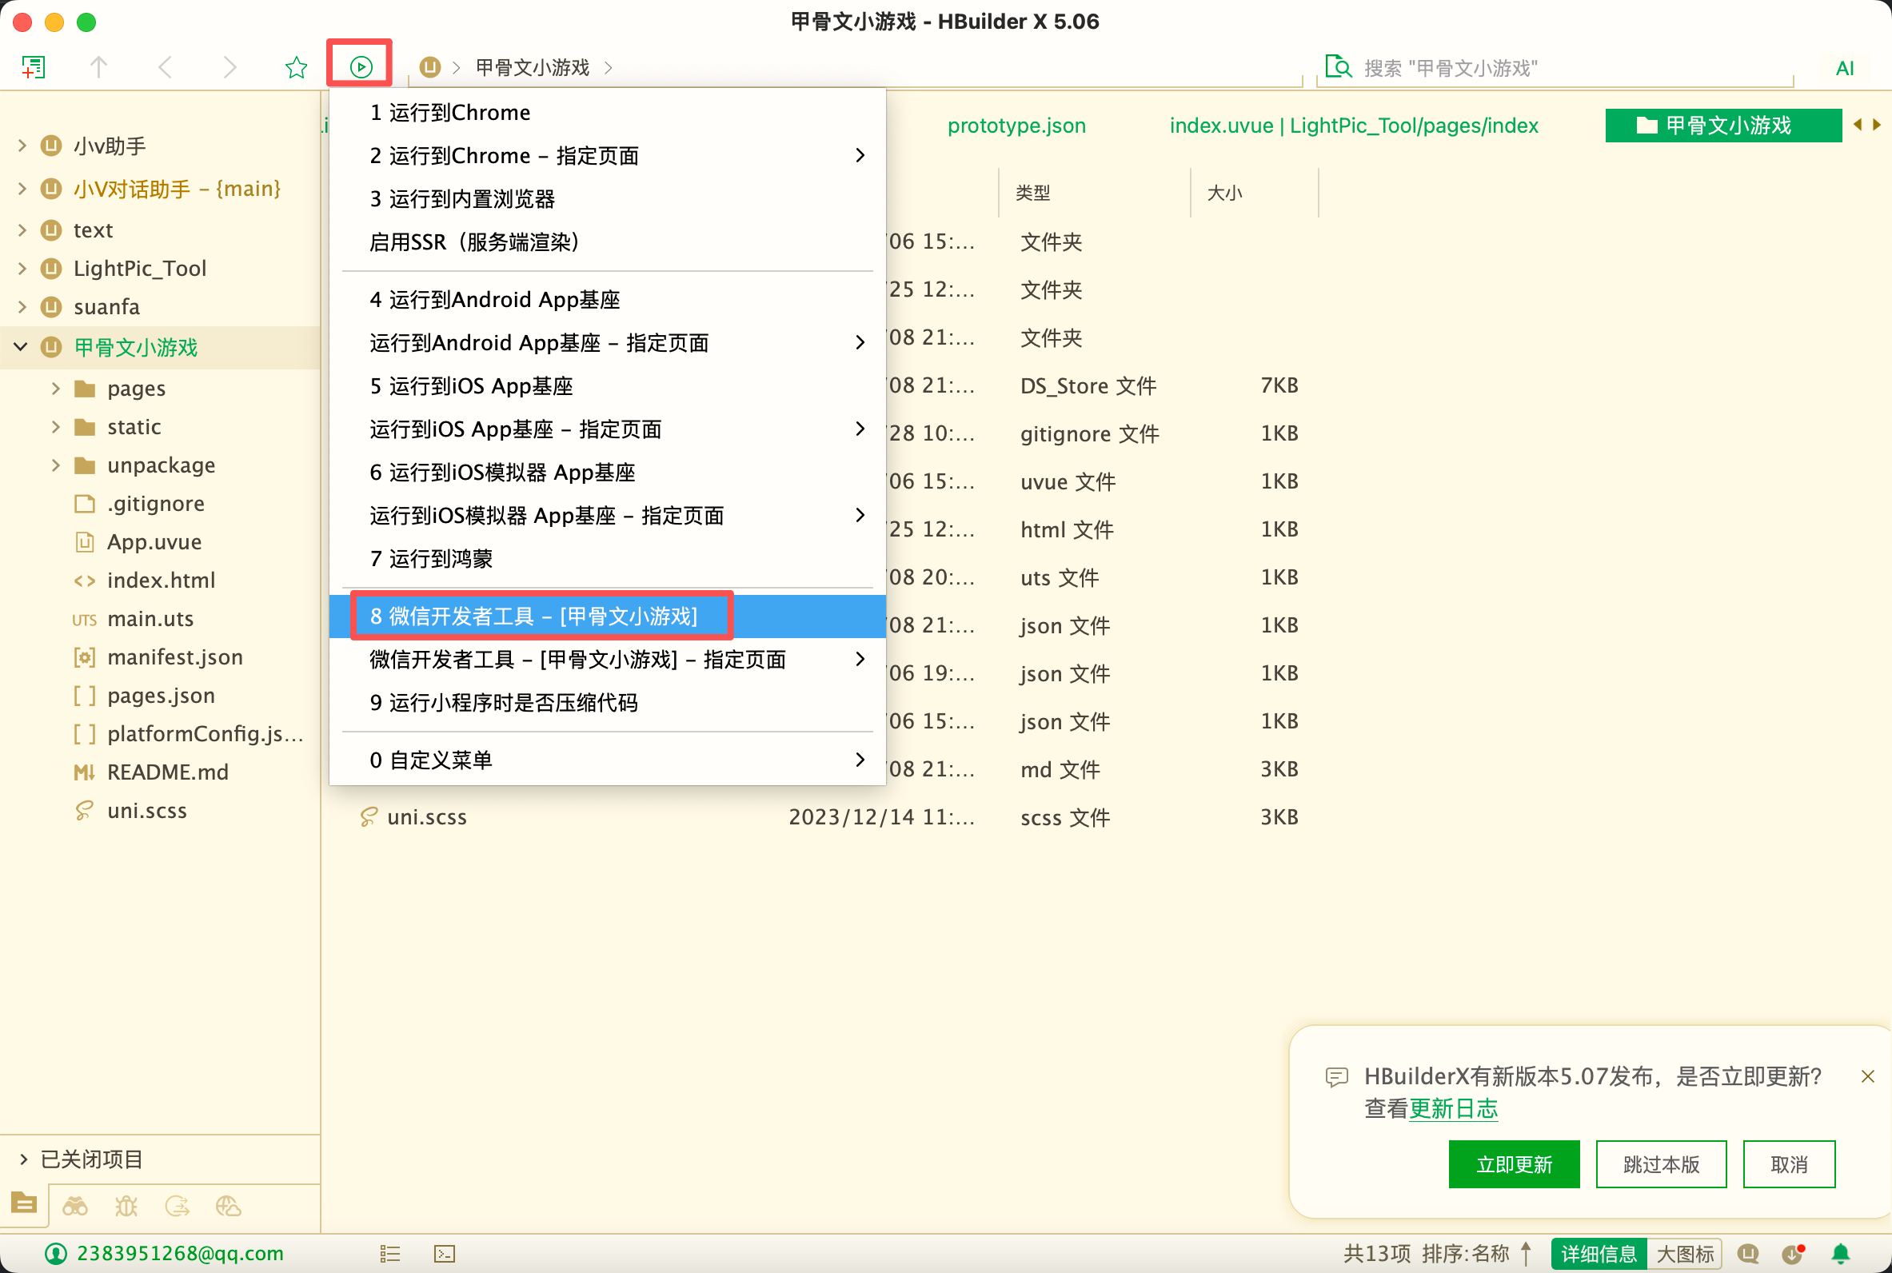Collapse the 甲骨文小游戏 project
Screen dimensions: 1892x1273
pos(21,347)
